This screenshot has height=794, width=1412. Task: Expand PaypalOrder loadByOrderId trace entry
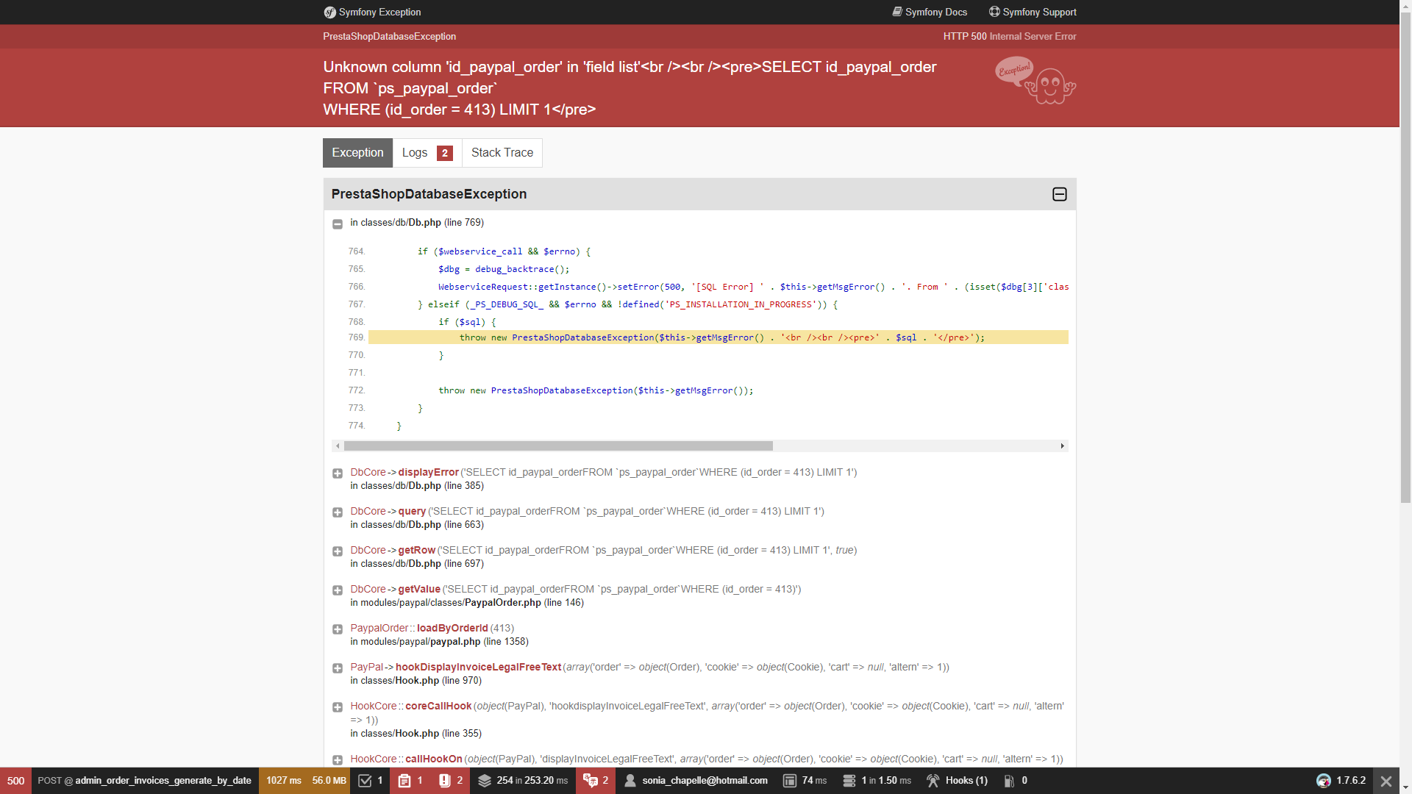(x=338, y=629)
